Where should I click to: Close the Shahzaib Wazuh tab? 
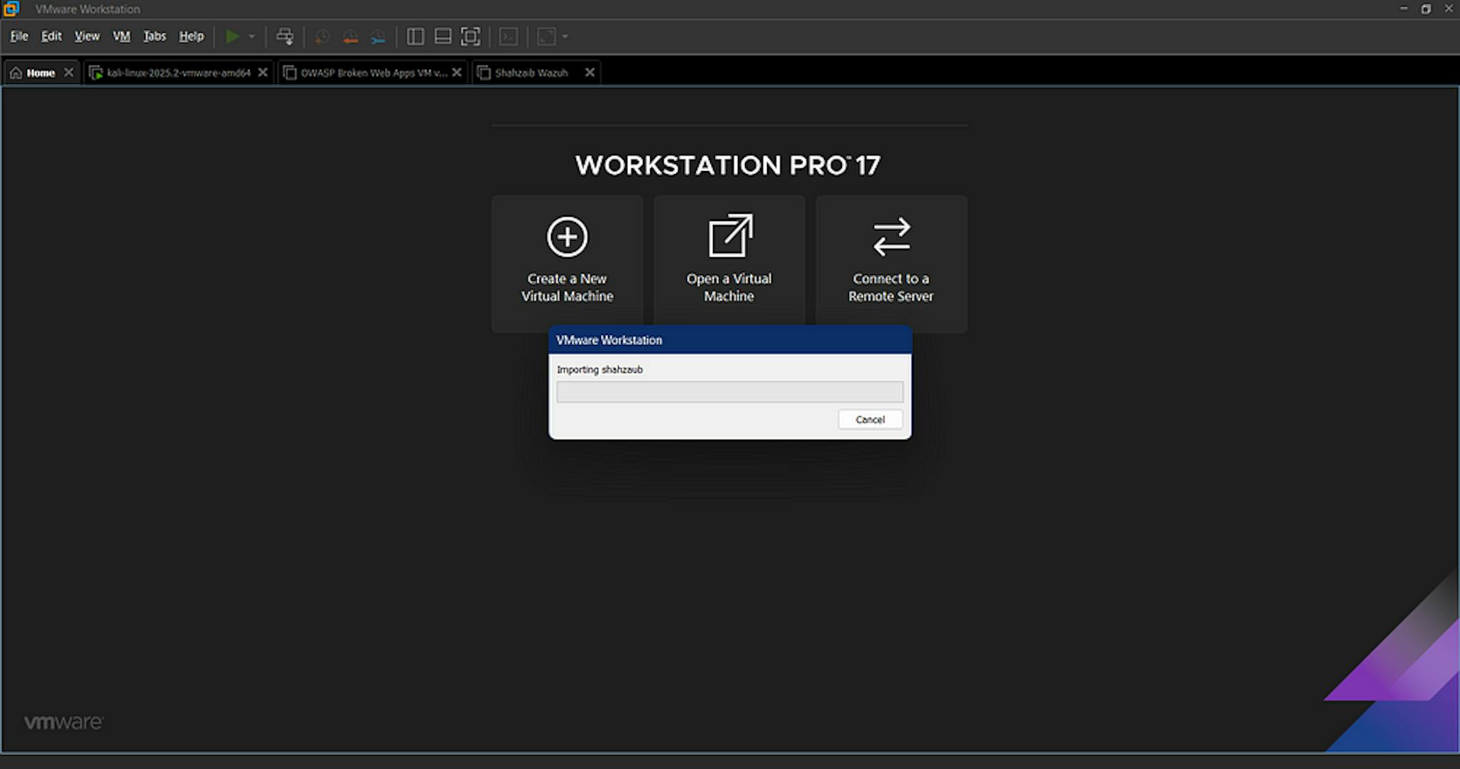(x=590, y=72)
